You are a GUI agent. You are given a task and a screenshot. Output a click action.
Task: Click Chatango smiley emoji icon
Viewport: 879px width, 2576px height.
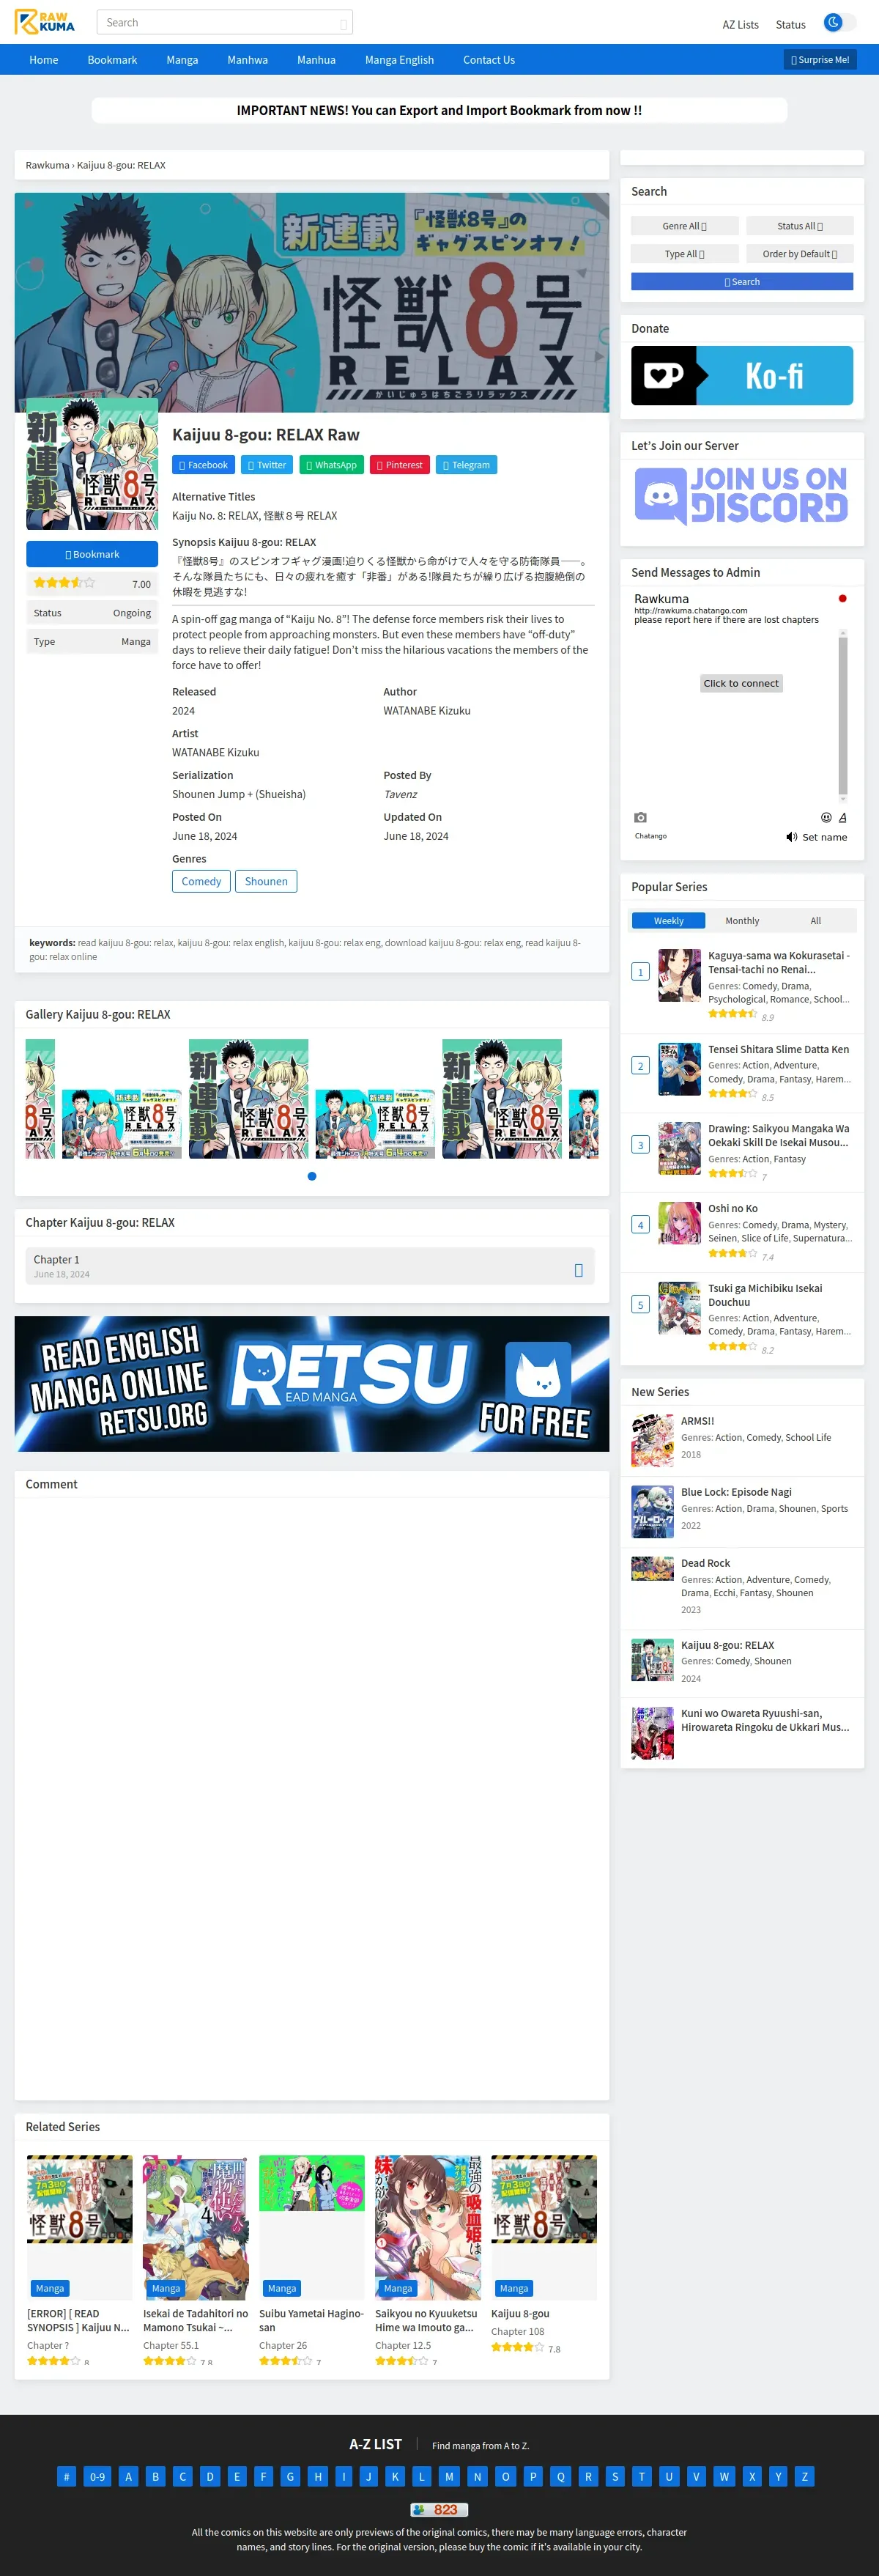click(x=826, y=818)
